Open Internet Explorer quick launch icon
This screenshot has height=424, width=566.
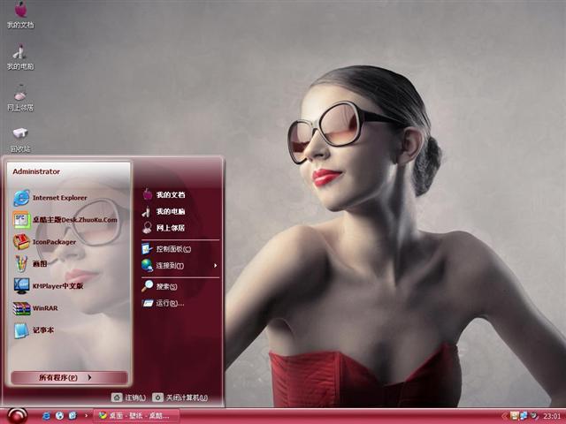[x=46, y=416]
